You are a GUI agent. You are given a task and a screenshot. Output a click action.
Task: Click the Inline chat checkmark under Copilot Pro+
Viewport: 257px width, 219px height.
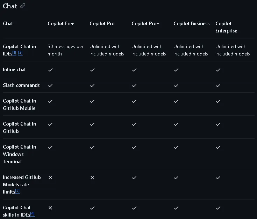pos(134,70)
